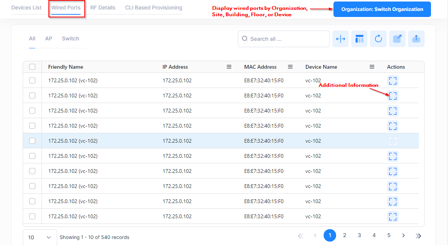Click the expand icon in fourth row
This screenshot has width=448, height=245.
[393, 126]
